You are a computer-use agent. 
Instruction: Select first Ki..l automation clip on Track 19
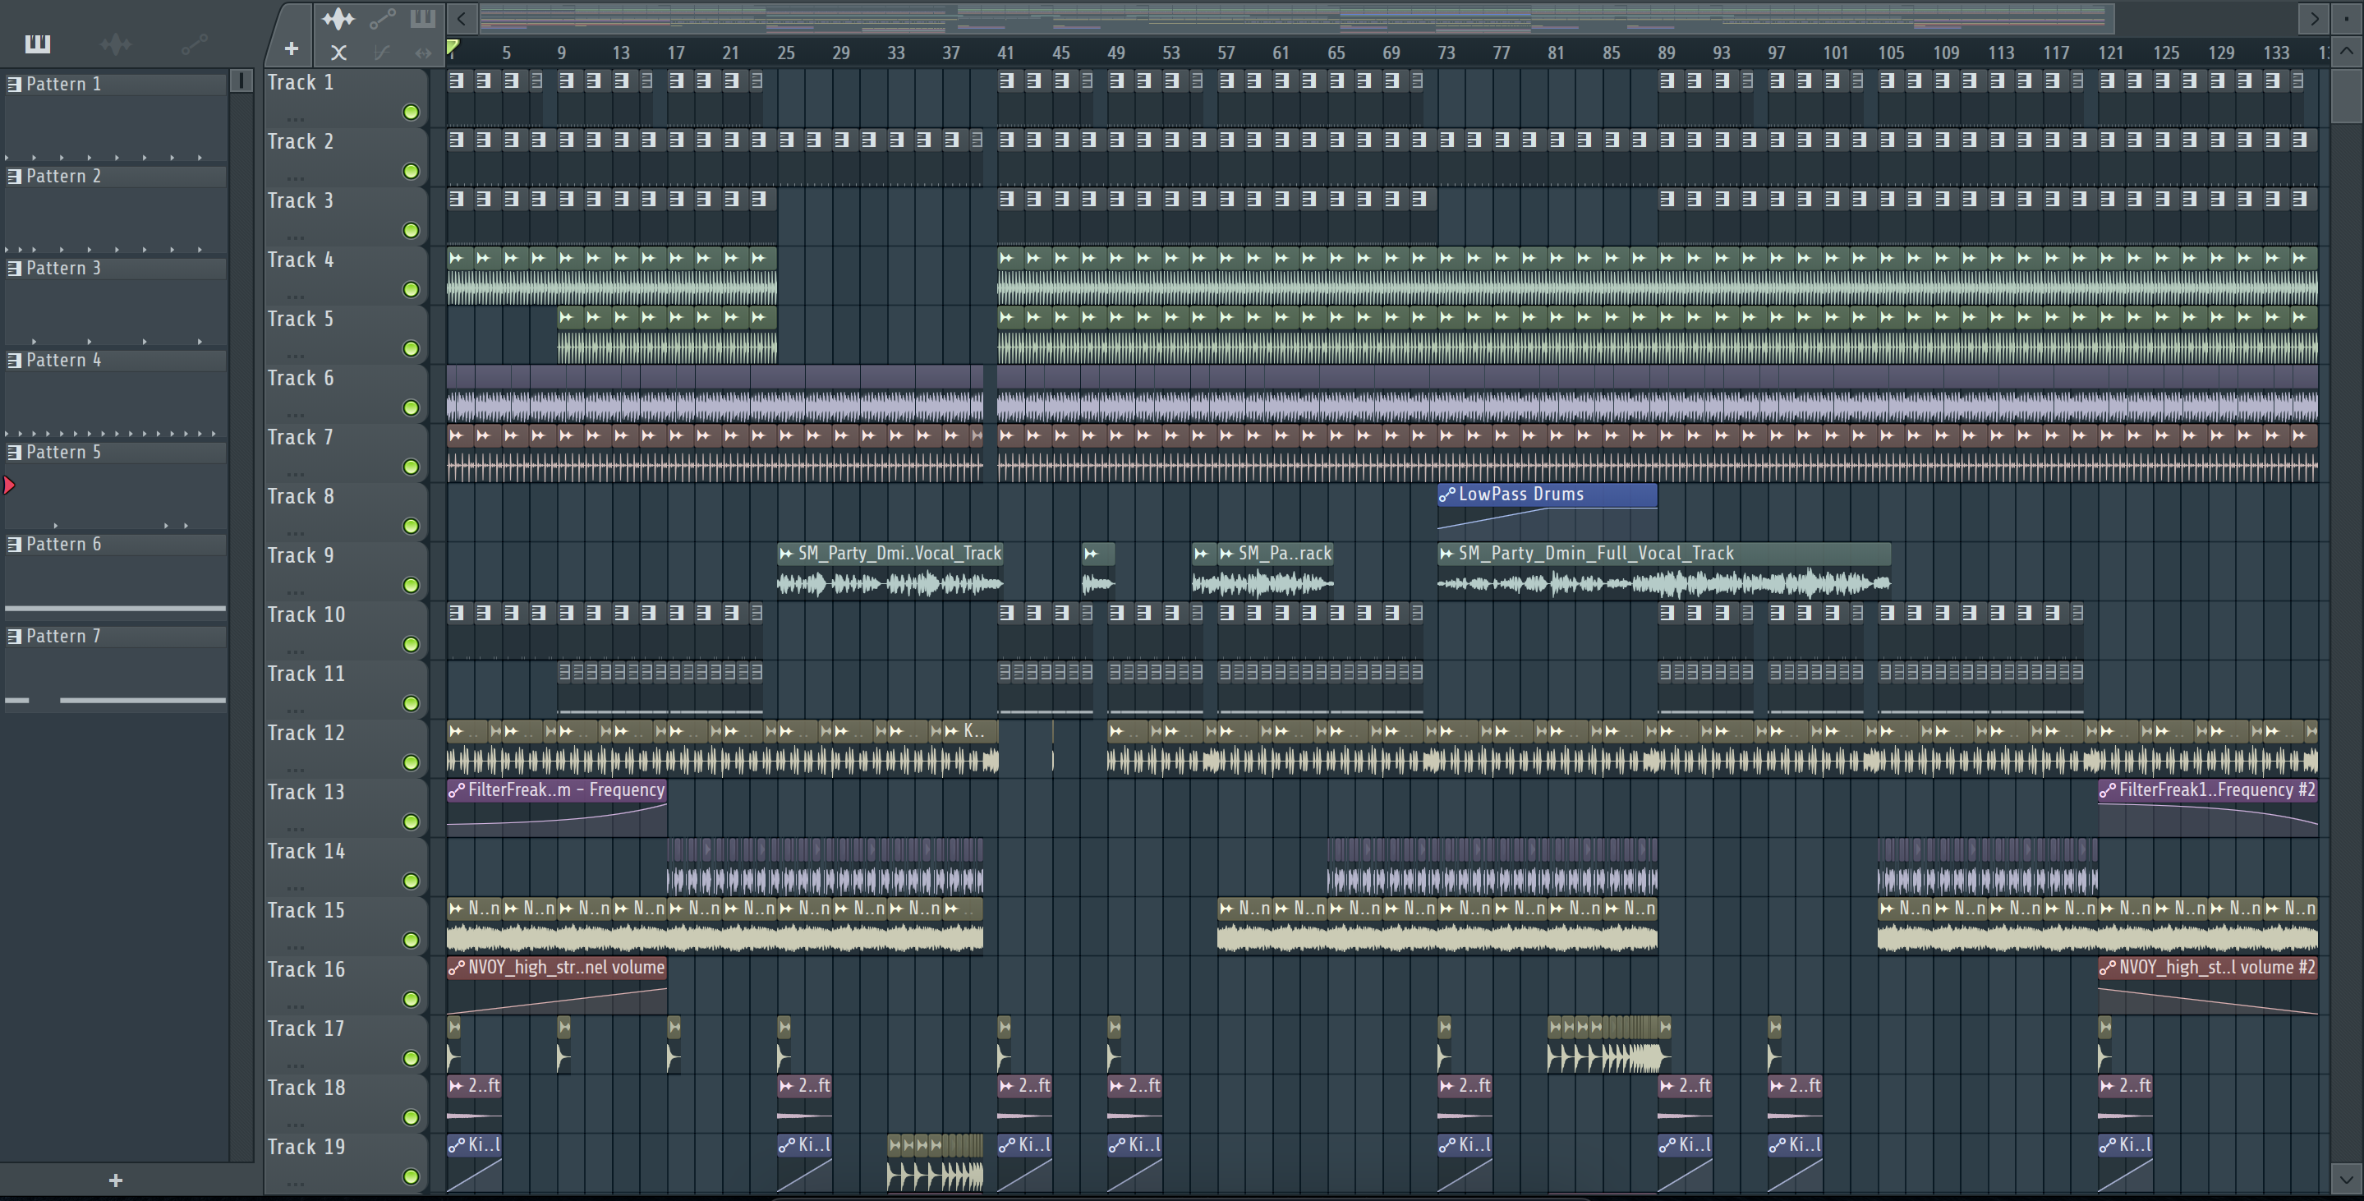click(475, 1162)
